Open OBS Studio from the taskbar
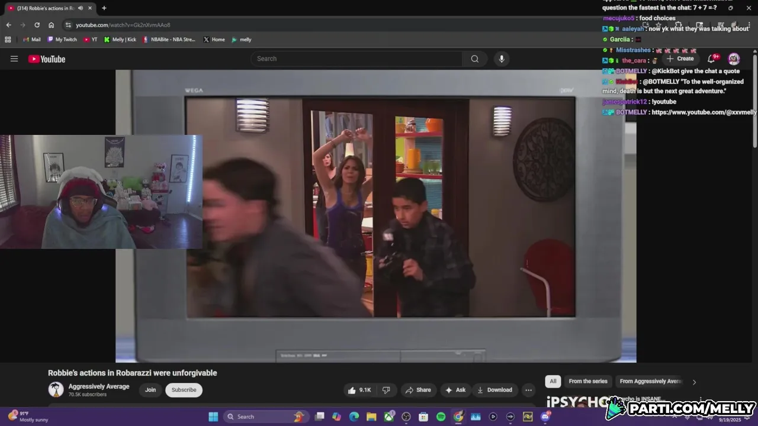The height and width of the screenshot is (426, 758). tap(406, 417)
